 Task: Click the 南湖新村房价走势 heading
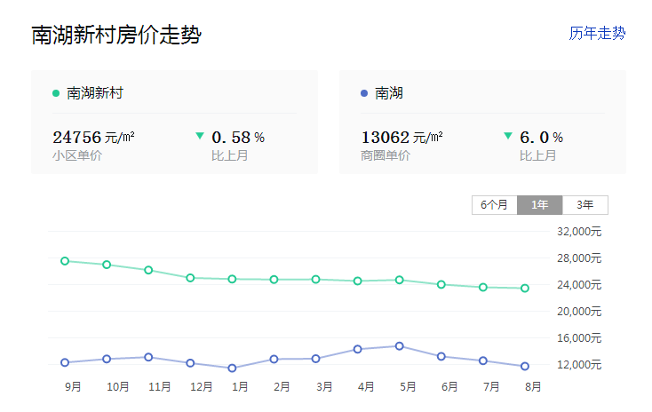click(116, 36)
